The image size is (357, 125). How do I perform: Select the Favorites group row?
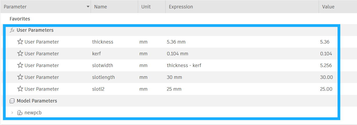(x=20, y=19)
